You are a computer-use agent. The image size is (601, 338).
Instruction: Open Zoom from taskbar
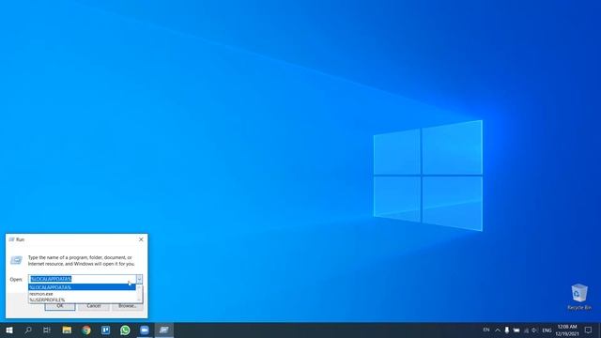coord(145,330)
